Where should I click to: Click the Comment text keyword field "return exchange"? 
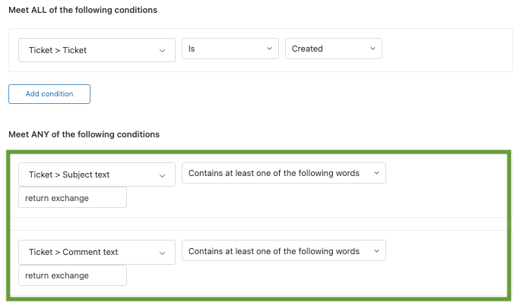click(x=72, y=275)
